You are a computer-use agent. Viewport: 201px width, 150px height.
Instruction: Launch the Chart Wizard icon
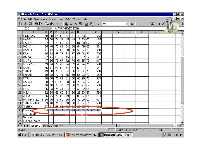(x=87, y=24)
